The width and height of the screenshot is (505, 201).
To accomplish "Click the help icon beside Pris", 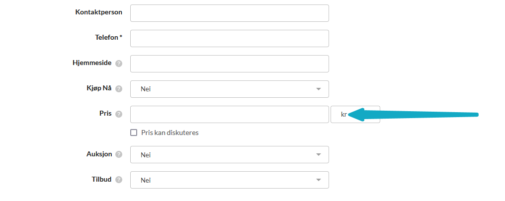I will point(118,114).
